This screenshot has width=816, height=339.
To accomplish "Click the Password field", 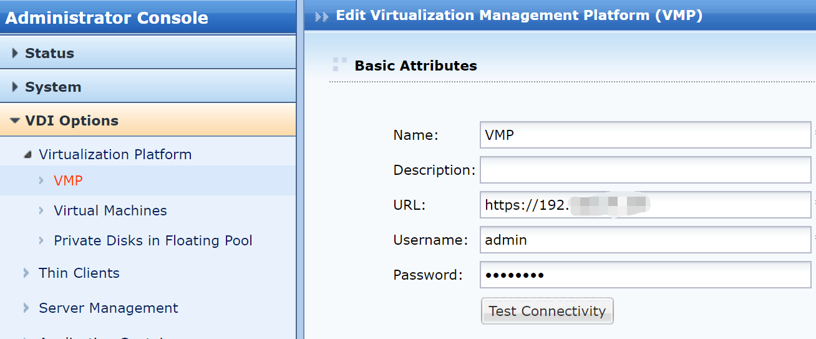I will pyautogui.click(x=645, y=275).
